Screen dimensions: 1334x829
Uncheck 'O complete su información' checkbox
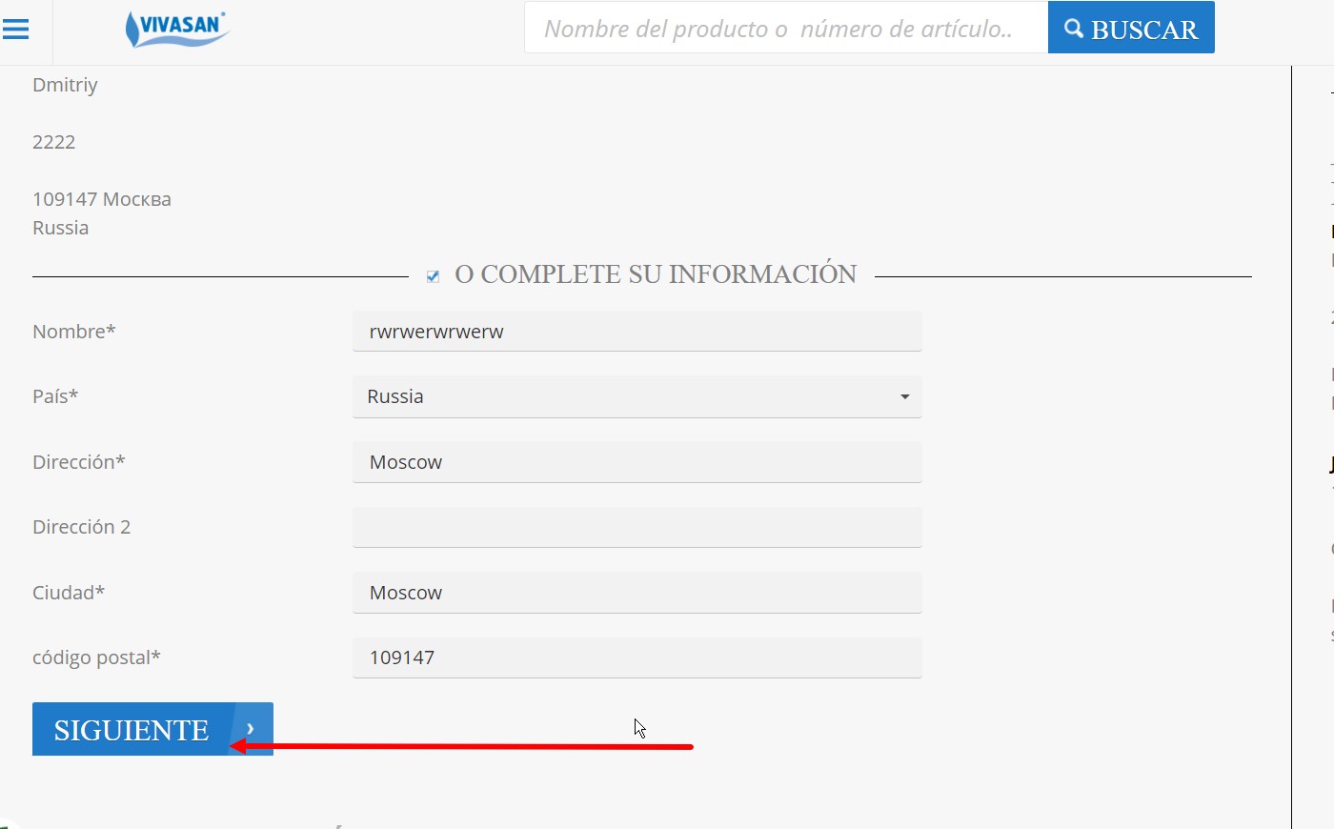[433, 276]
